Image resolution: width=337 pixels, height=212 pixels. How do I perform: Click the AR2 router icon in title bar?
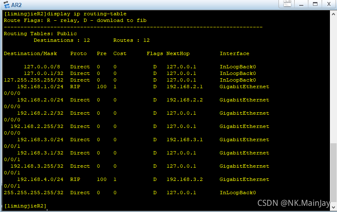(x=7, y=5)
